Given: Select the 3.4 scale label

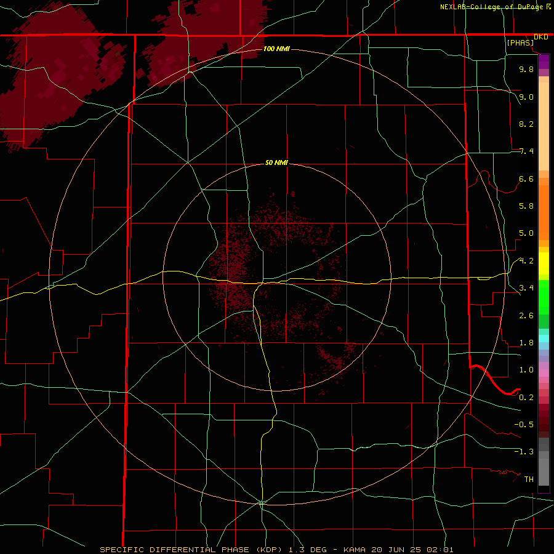Looking at the screenshot, I should click(526, 288).
